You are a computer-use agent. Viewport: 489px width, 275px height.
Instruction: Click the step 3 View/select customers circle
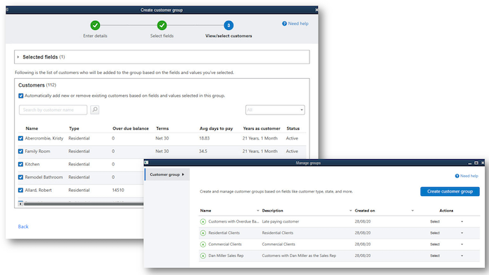pyautogui.click(x=228, y=25)
